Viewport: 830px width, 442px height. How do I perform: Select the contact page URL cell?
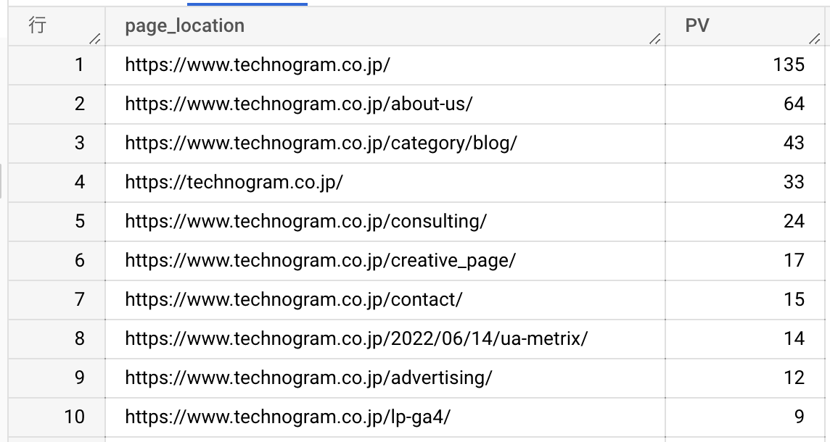click(385, 300)
